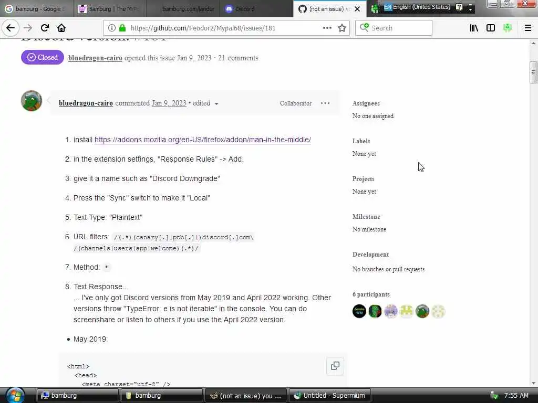Click the Milestone sidebar heading
Image resolution: width=538 pixels, height=403 pixels.
pyautogui.click(x=366, y=217)
